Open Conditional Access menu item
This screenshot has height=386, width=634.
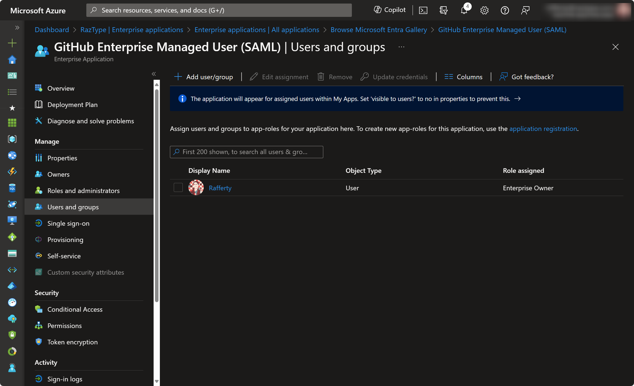tap(75, 309)
